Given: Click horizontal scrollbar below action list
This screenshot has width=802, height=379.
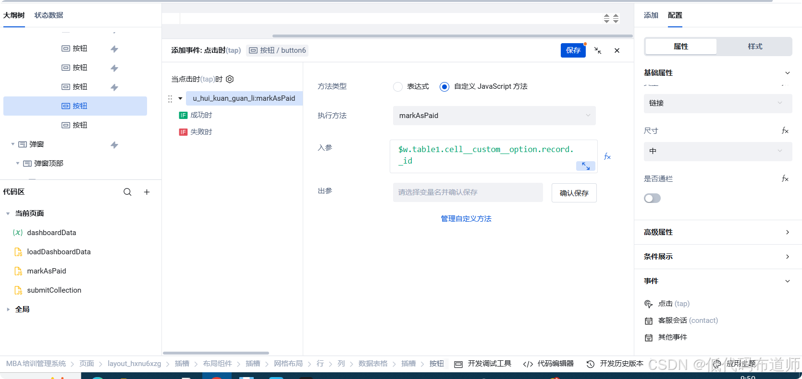Looking at the screenshot, I should [216, 353].
